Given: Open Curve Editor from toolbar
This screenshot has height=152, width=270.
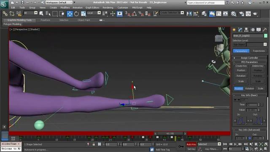Looking at the screenshot, I should pos(219,14).
